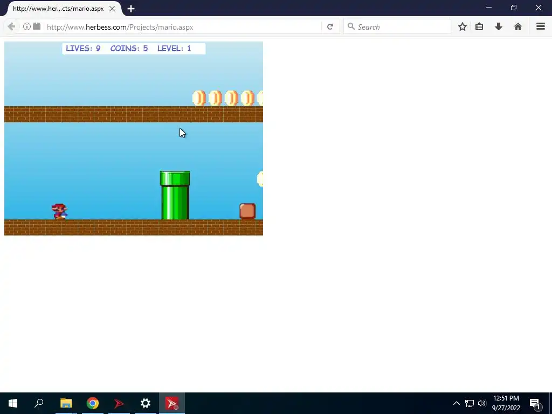The width and height of the screenshot is (552, 414).
Task: Focus the URL address bar
Action: [183, 27]
